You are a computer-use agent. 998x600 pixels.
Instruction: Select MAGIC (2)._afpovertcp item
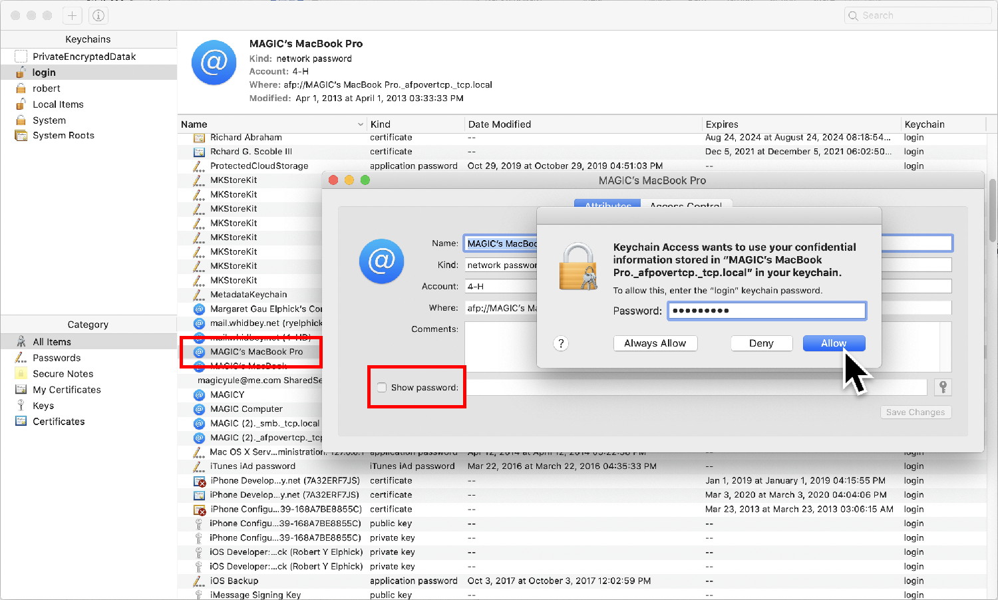[250, 438]
